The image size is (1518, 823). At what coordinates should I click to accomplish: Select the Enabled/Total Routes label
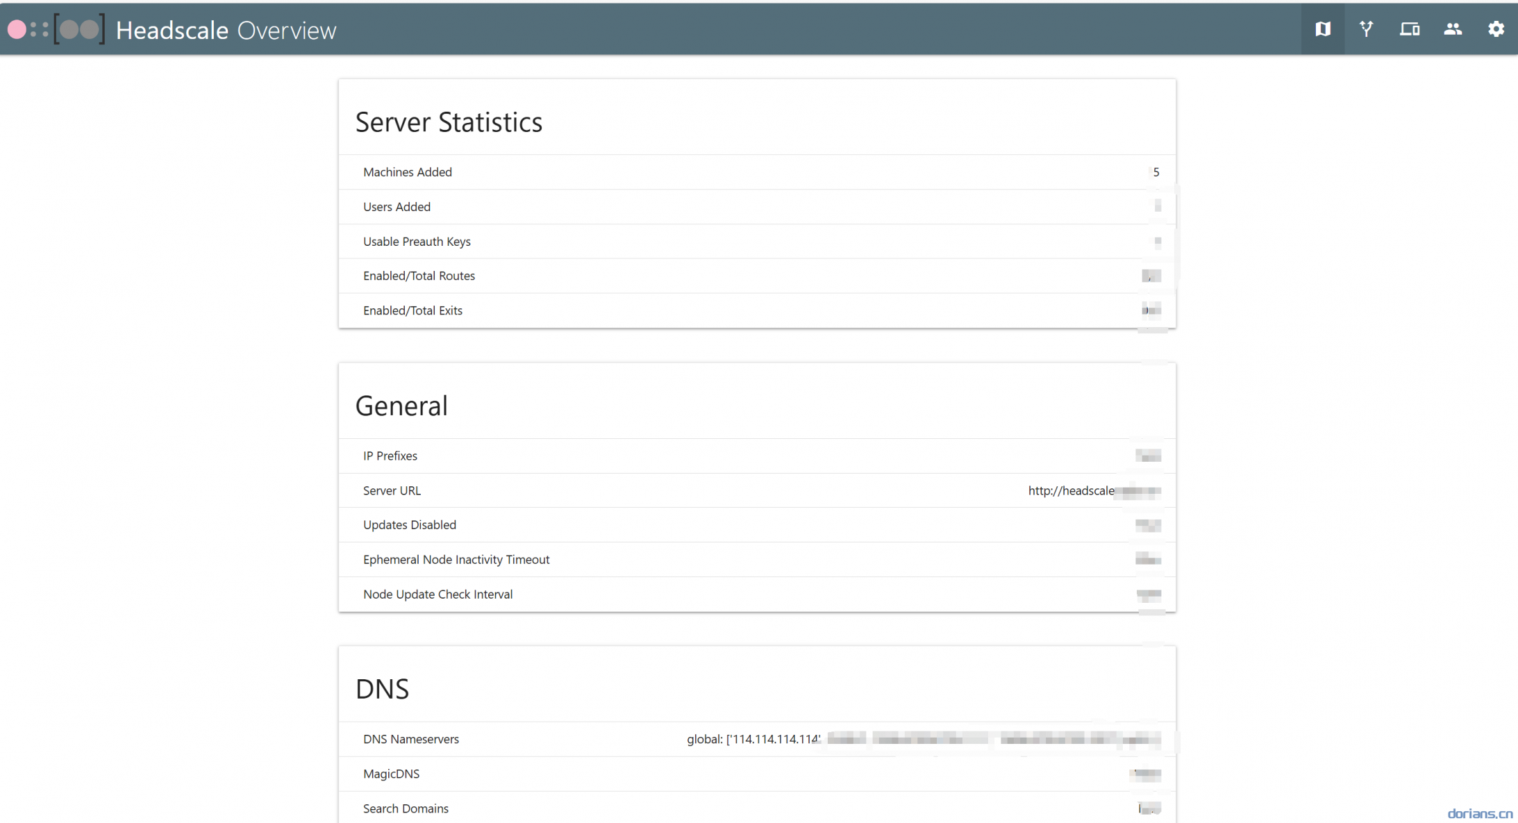pyautogui.click(x=419, y=276)
